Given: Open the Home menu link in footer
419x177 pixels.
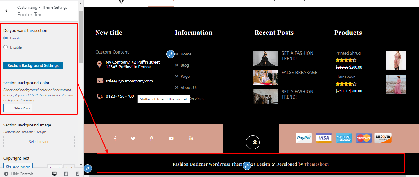Looking at the screenshot, I should (x=186, y=54).
